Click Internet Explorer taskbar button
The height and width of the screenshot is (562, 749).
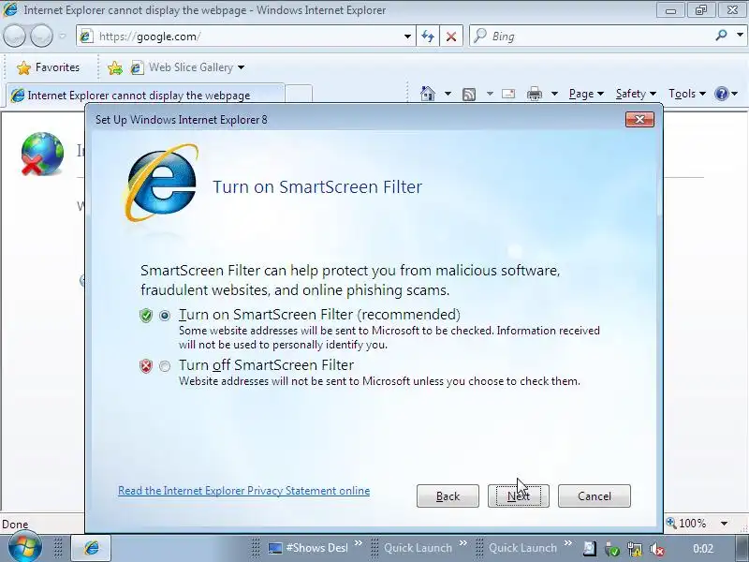[x=91, y=548]
